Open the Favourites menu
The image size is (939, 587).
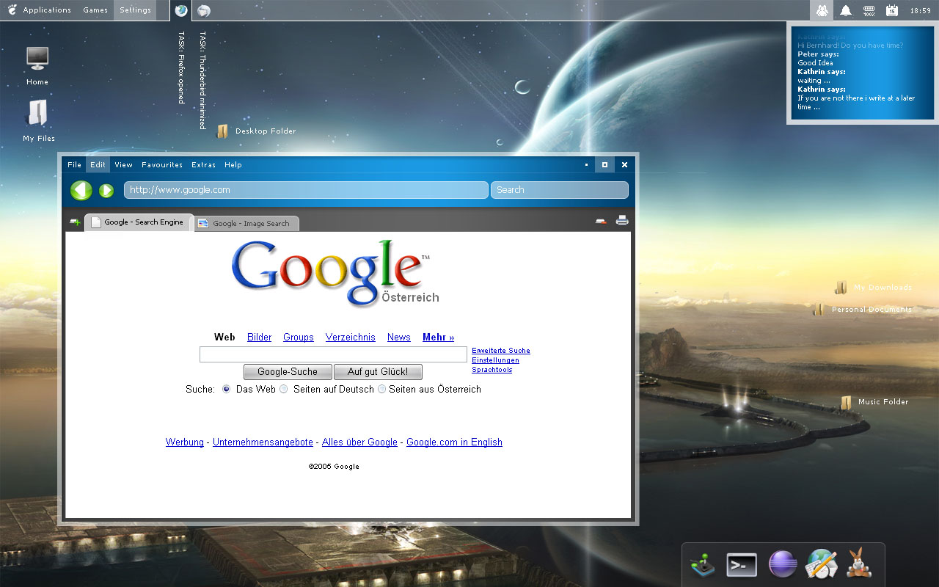[162, 165]
